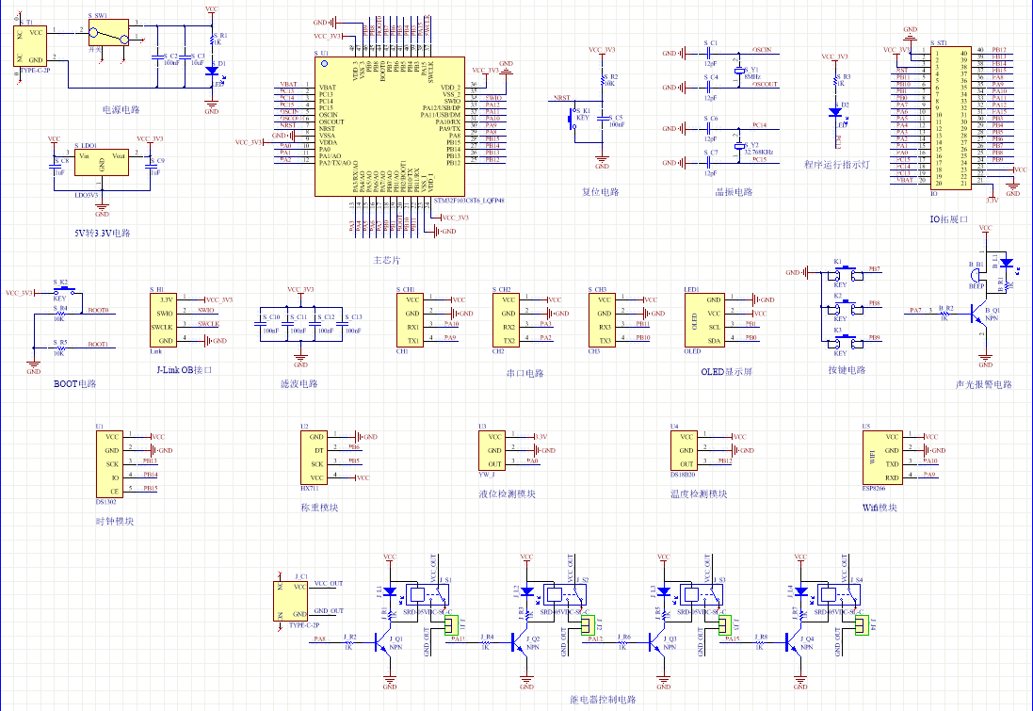The width and height of the screenshot is (1033, 711).
Task: Click the 'GND_OUT' net label at J_C1
Action: (x=329, y=611)
